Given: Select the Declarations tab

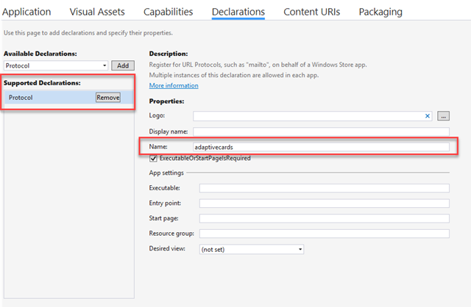Looking at the screenshot, I should pyautogui.click(x=238, y=12).
